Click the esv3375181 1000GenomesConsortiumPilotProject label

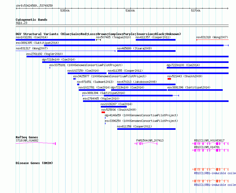click(86, 65)
